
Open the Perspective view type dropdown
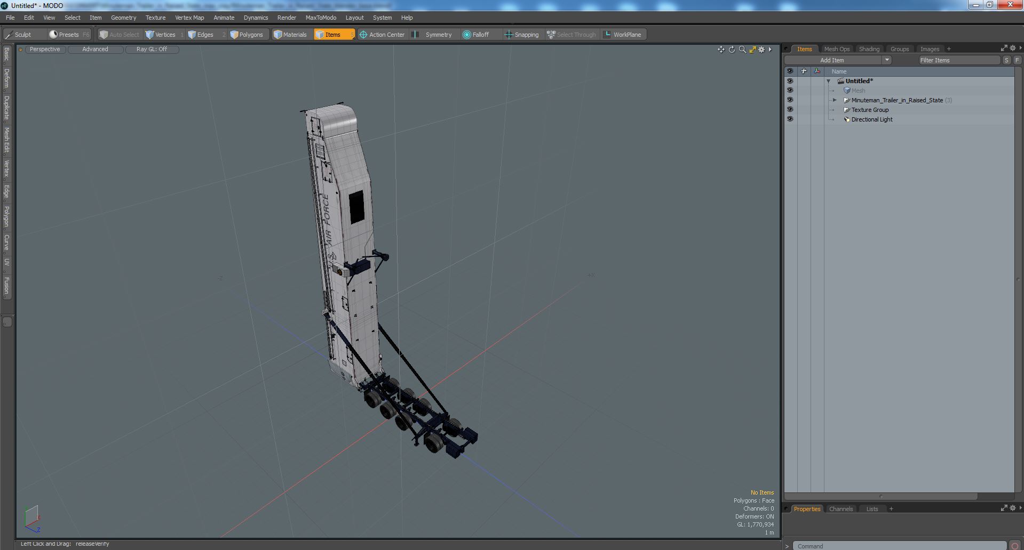pyautogui.click(x=45, y=50)
